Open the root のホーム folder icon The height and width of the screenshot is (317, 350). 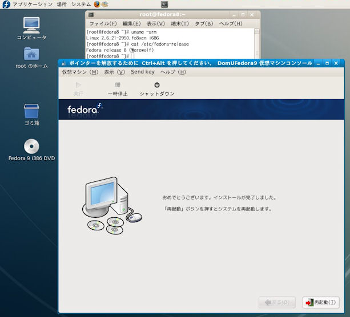(x=31, y=54)
